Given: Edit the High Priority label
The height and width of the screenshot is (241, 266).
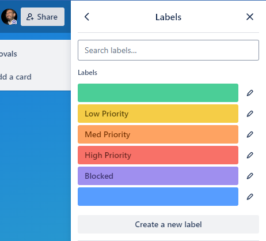Looking at the screenshot, I should coord(250,155).
